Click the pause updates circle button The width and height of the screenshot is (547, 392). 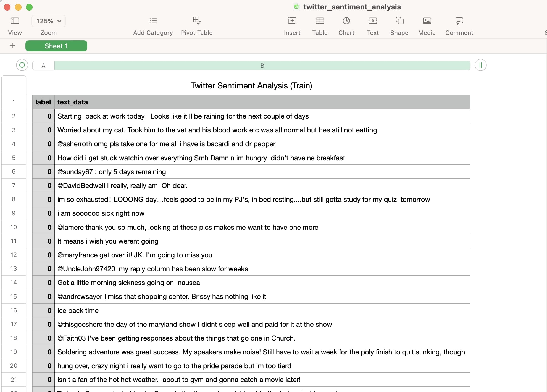(x=480, y=65)
